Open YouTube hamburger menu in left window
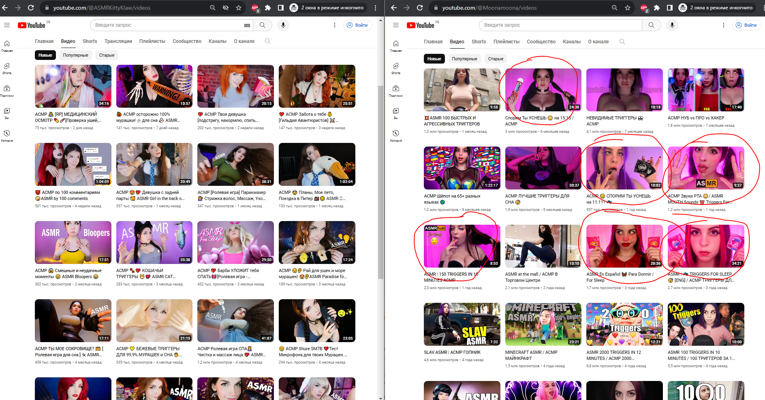Screen dimensions: 765x400 coord(7,25)
